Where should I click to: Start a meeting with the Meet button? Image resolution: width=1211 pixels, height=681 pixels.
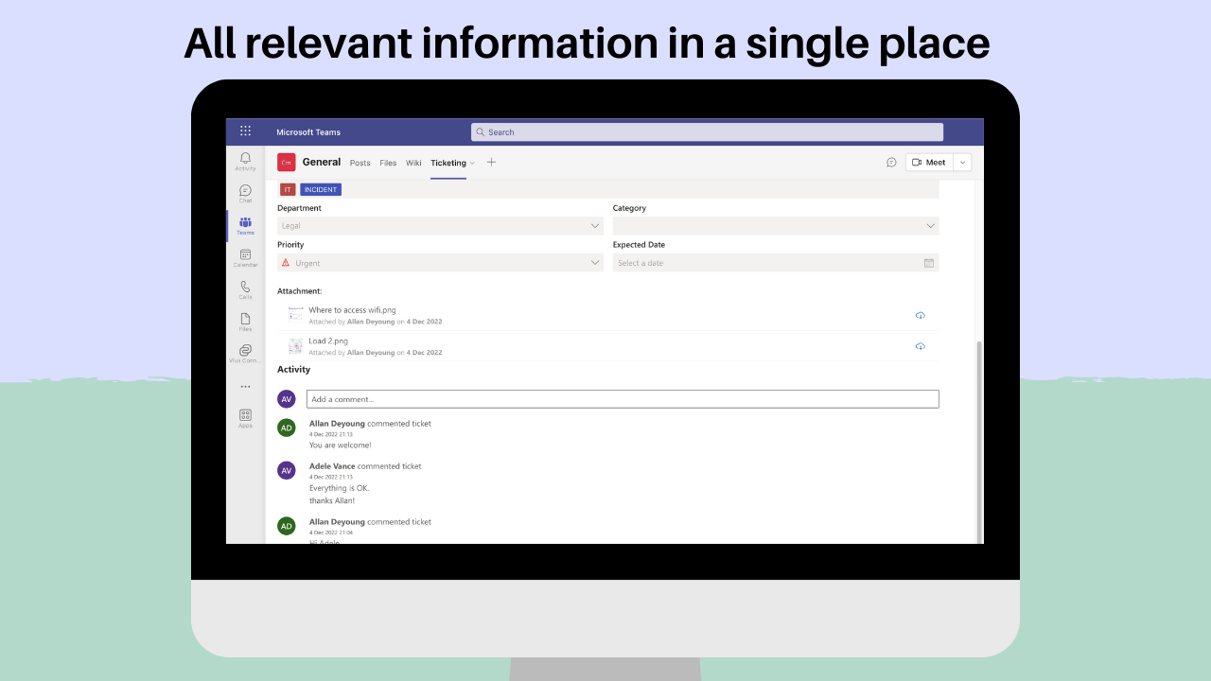pyautogui.click(x=928, y=162)
